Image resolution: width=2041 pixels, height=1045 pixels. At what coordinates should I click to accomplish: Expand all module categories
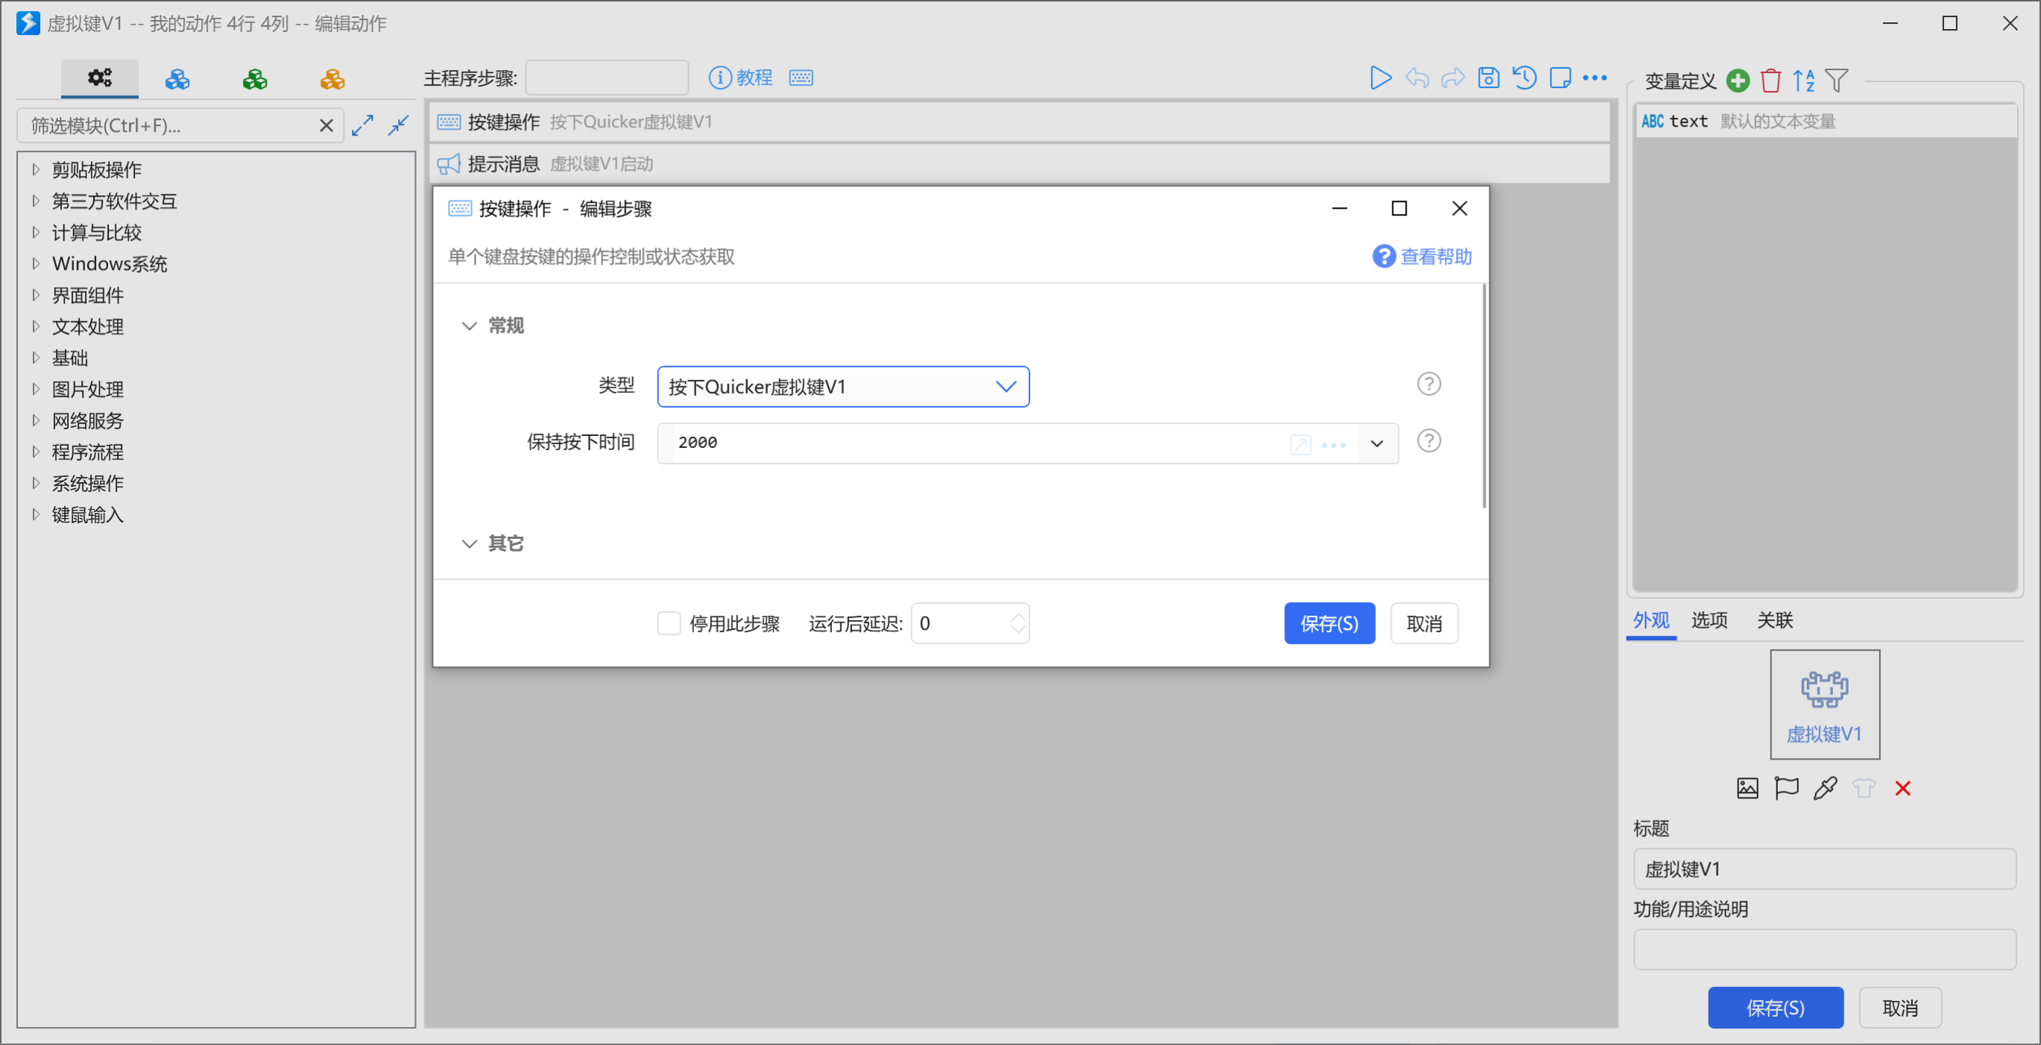pos(363,125)
